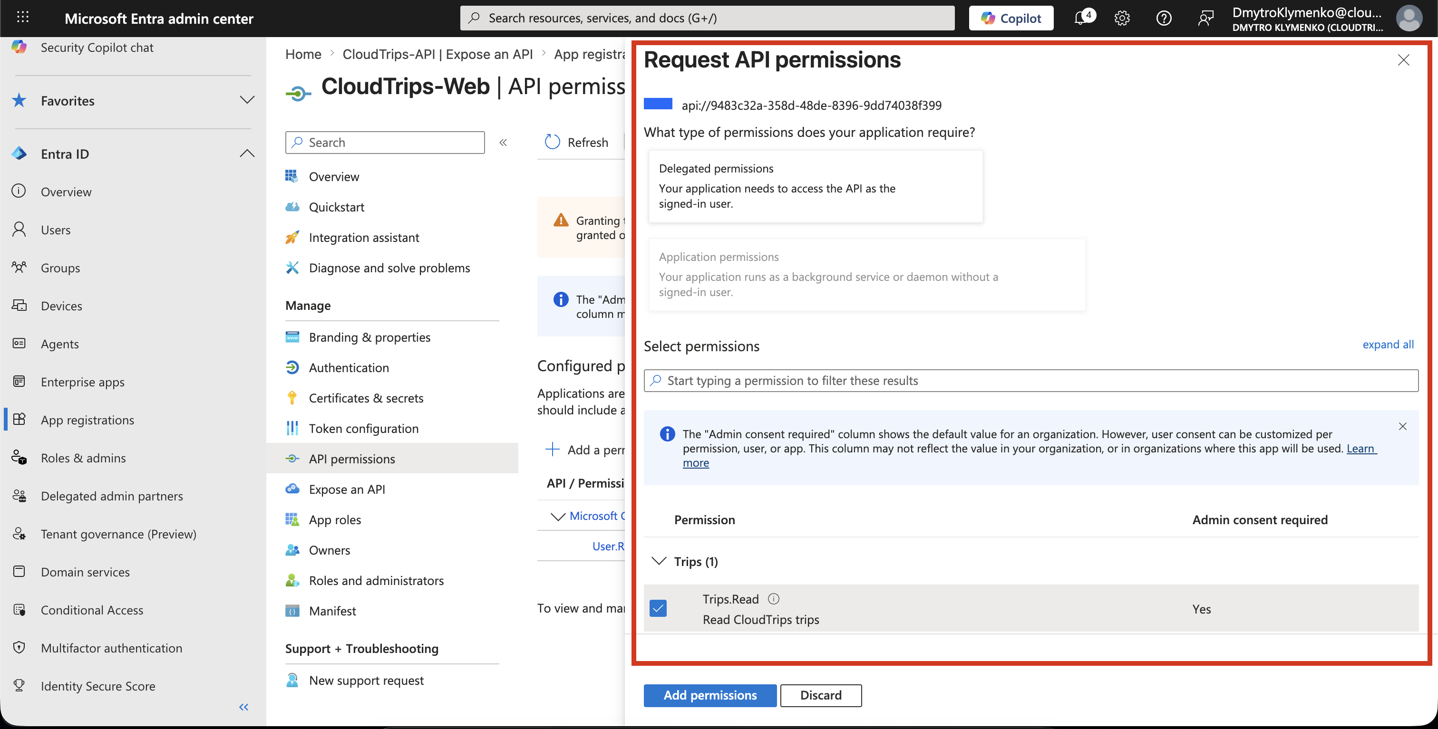Click the Discard button
This screenshot has height=729, width=1438.
821,695
